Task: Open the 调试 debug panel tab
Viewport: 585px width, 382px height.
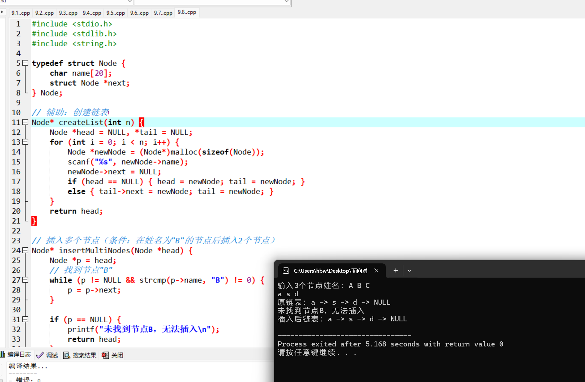Action: (x=48, y=355)
